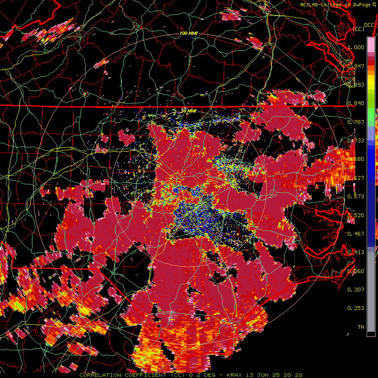Select the 100 NMI range ring label
378x378 pixels.
189,33
